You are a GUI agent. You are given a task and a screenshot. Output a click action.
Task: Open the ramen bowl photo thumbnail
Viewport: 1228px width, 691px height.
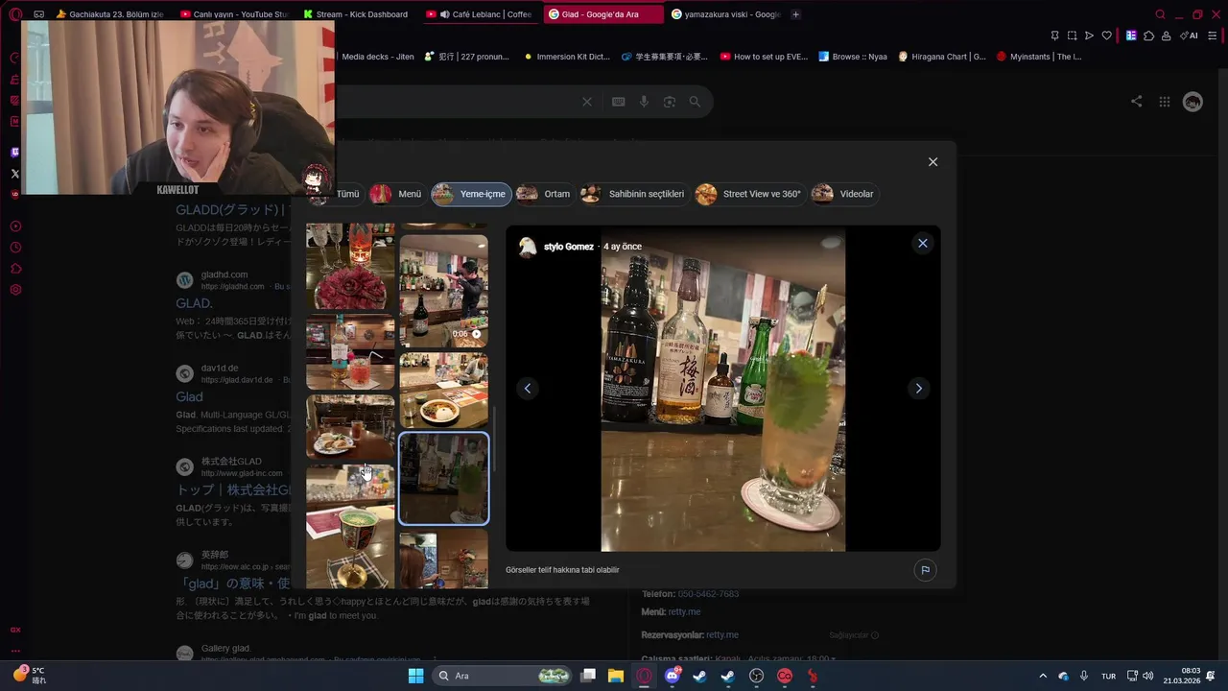[443, 391]
